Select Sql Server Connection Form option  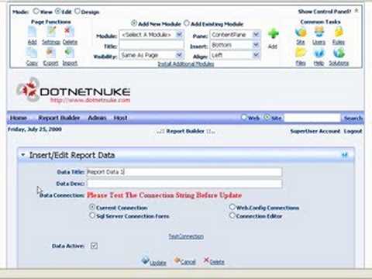(92, 215)
